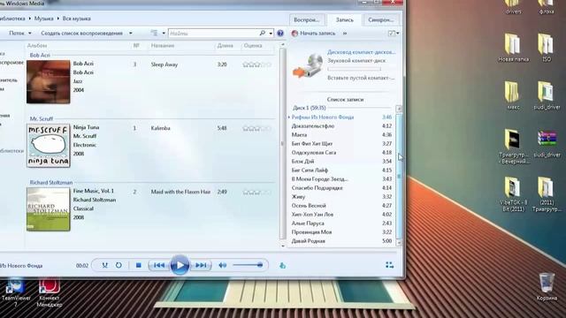The image size is (566, 318).
Task: Select the 'Kalimba' track
Action: click(x=160, y=128)
